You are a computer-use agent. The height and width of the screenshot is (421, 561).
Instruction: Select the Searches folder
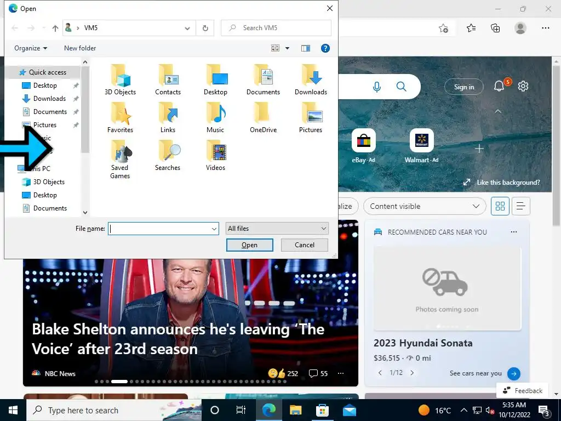pyautogui.click(x=168, y=155)
